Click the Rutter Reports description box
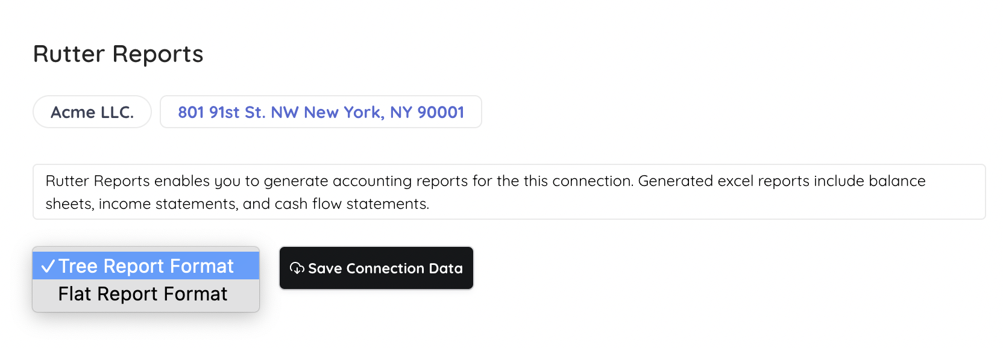Image resolution: width=1003 pixels, height=348 pixels. tap(509, 192)
